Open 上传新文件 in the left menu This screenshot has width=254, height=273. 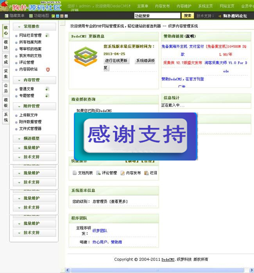(29, 115)
